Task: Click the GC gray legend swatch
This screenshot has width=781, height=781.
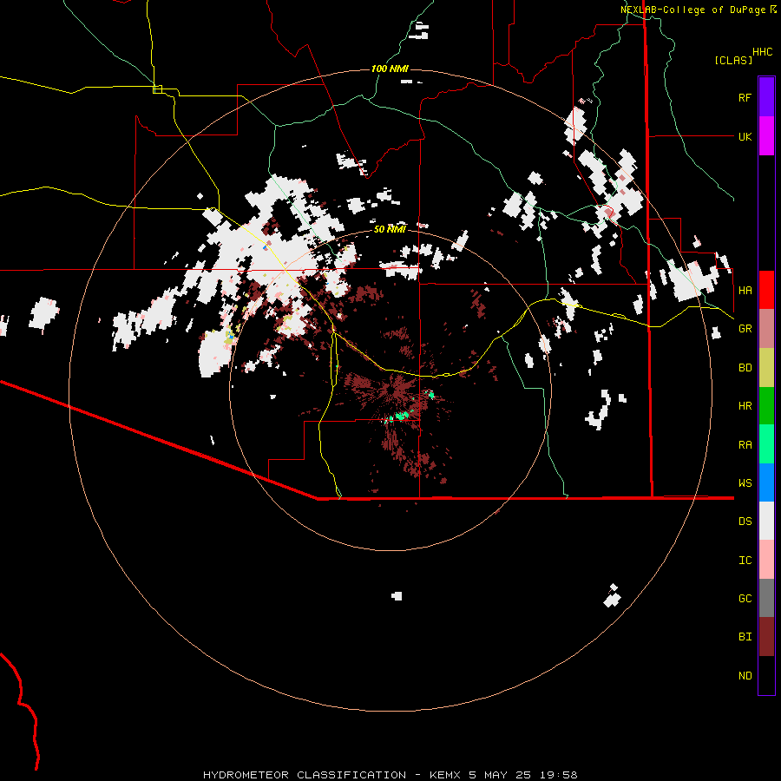Action: pos(766,598)
